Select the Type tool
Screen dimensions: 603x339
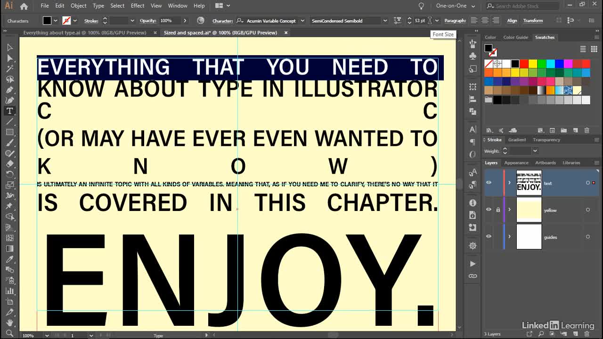(x=9, y=111)
